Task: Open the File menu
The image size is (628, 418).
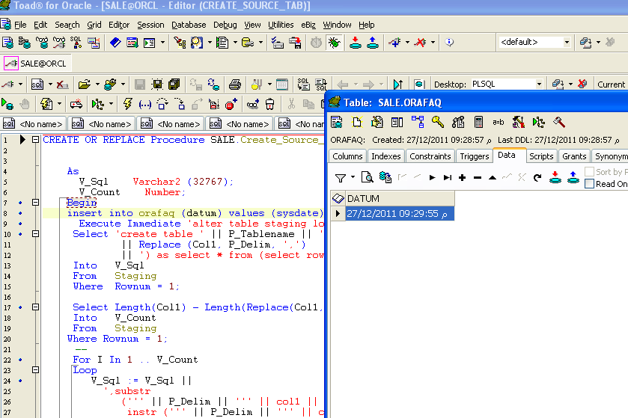Action: tap(20, 25)
